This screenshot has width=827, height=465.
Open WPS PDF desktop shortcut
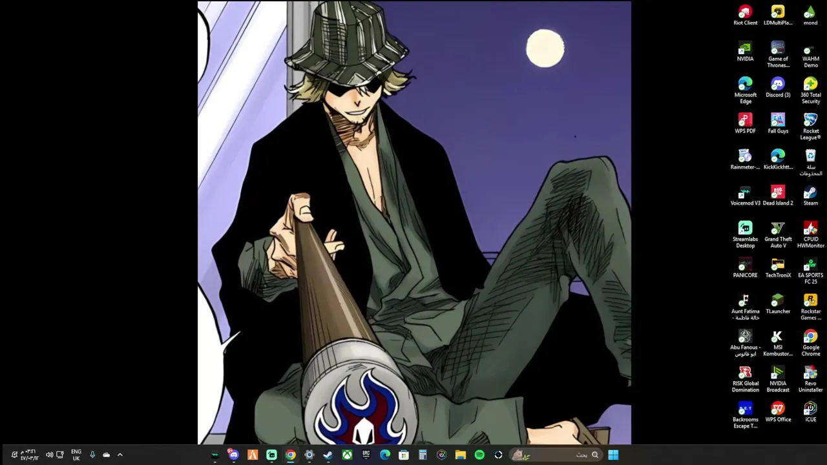(x=745, y=124)
